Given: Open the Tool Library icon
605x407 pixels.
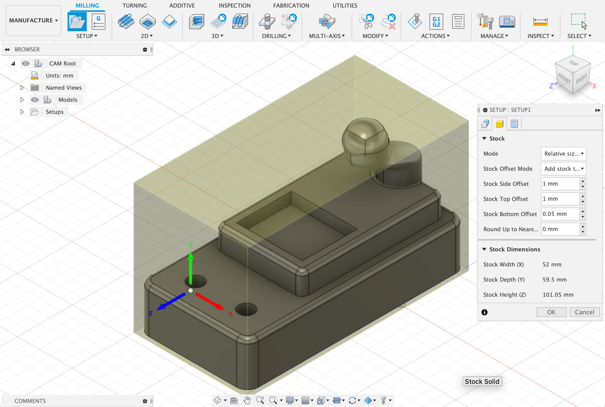Looking at the screenshot, I should coord(485,22).
